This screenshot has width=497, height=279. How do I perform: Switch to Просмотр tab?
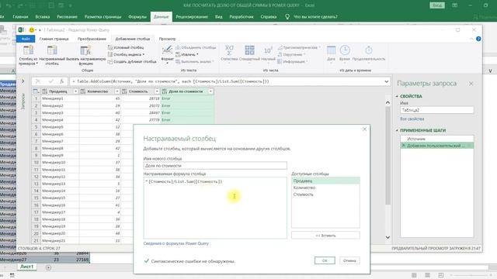pyautogui.click(x=167, y=39)
